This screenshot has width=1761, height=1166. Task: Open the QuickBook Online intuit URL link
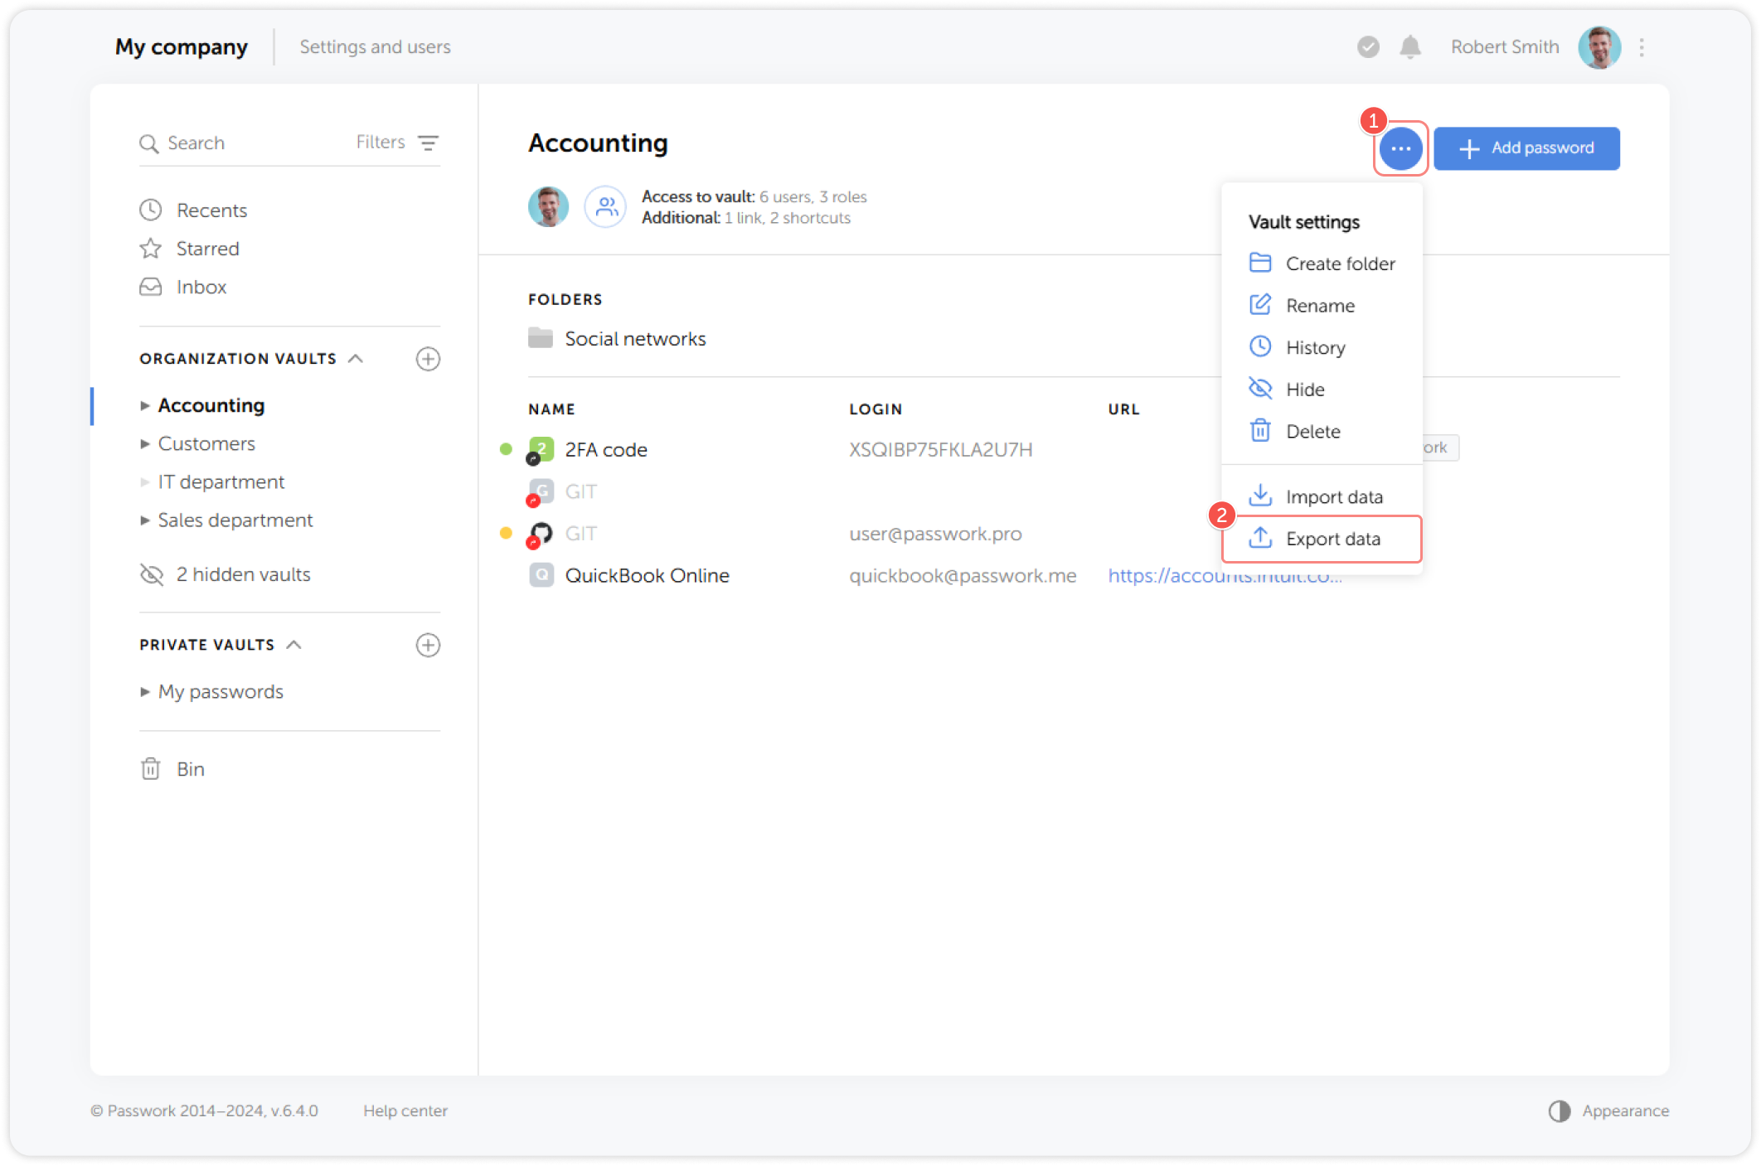coord(1224,576)
